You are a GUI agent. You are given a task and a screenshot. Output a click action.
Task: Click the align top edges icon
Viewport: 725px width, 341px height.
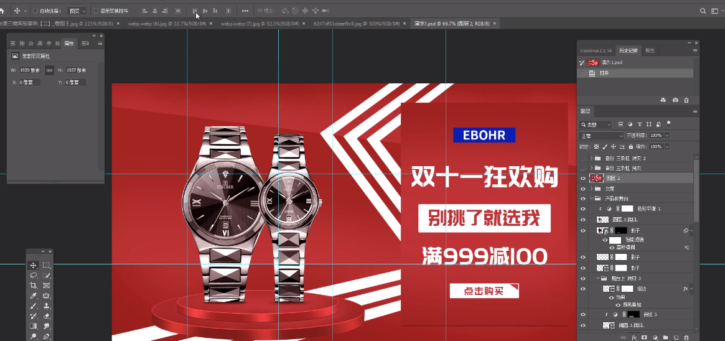[x=195, y=11]
